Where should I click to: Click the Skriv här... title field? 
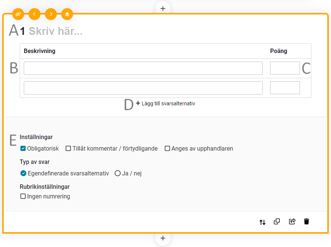click(56, 32)
